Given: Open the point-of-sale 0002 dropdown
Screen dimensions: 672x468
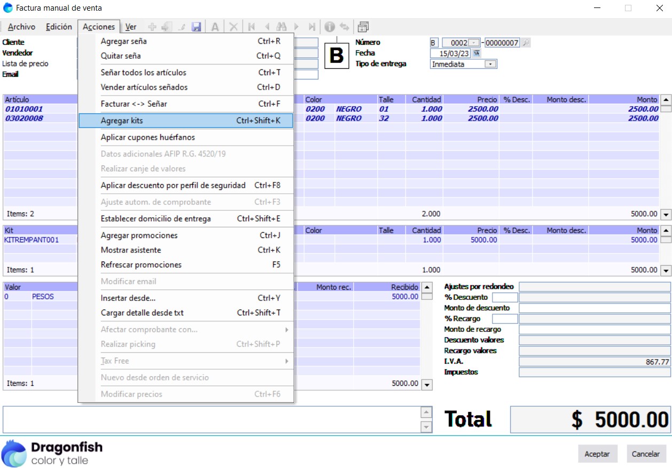Looking at the screenshot, I should tap(473, 43).
